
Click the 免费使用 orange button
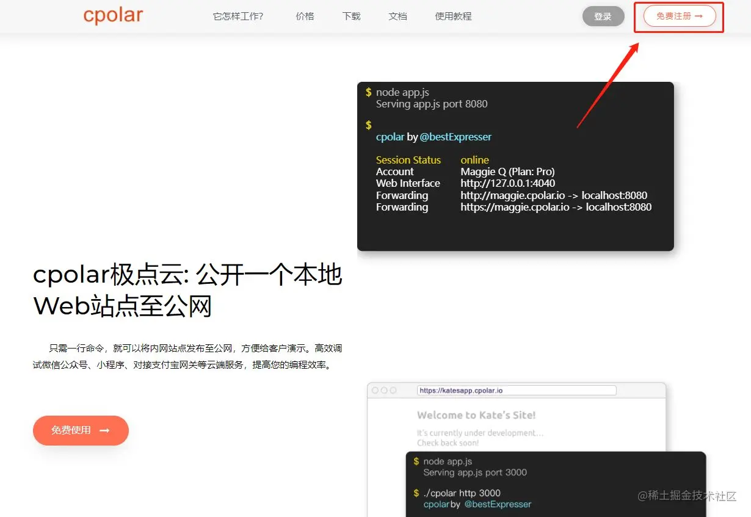tap(81, 430)
